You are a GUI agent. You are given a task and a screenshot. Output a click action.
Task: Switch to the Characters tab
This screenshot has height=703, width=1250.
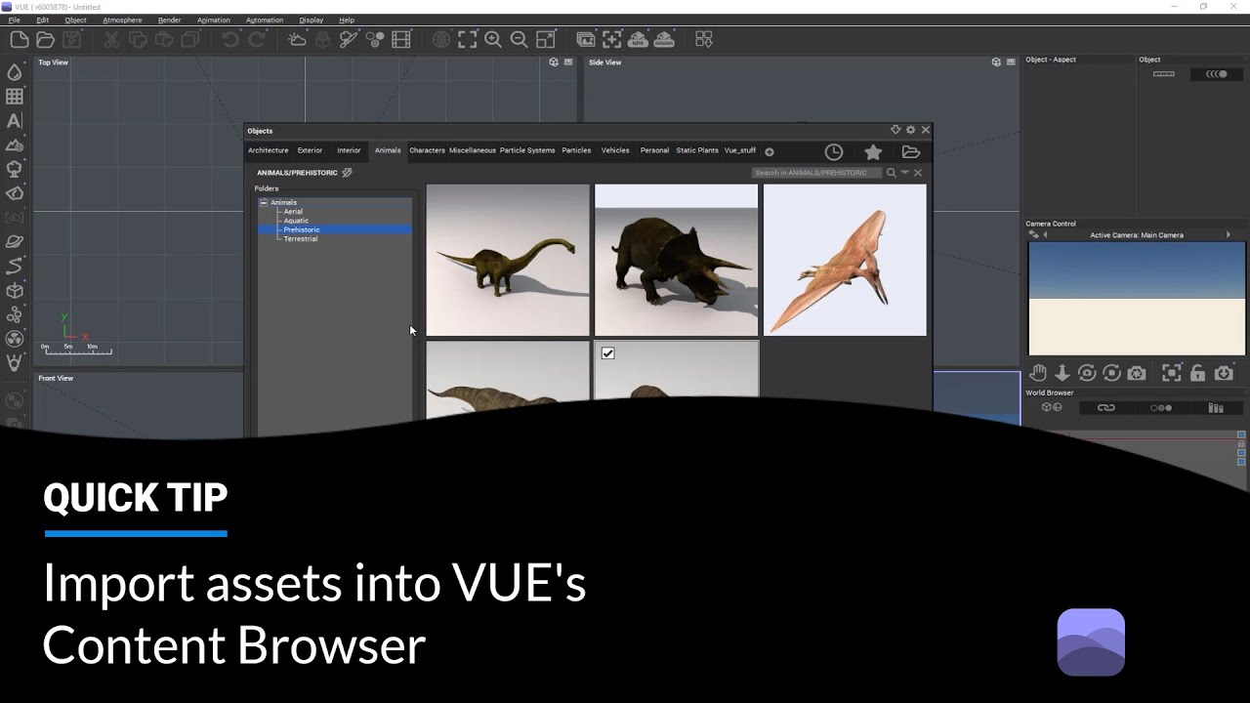click(x=427, y=150)
